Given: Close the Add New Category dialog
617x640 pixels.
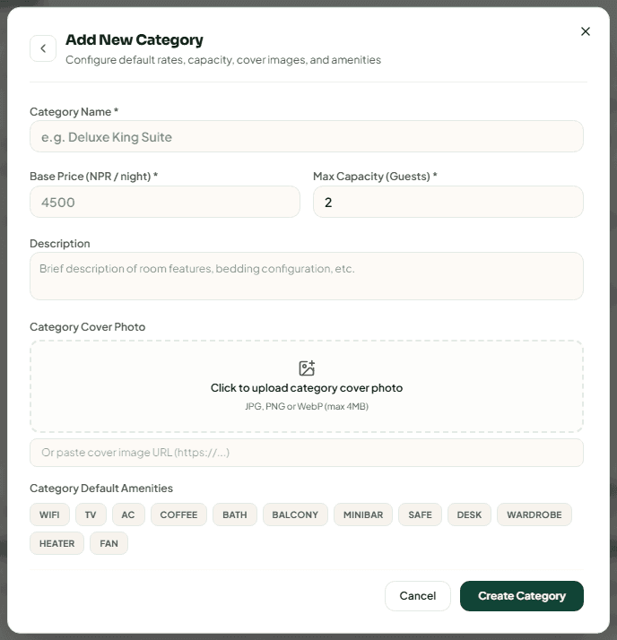Looking at the screenshot, I should (x=585, y=31).
